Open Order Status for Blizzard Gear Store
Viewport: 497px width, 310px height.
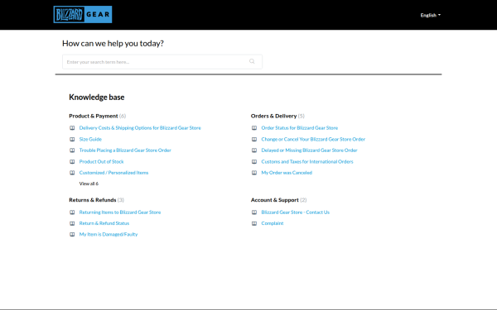pyautogui.click(x=300, y=128)
